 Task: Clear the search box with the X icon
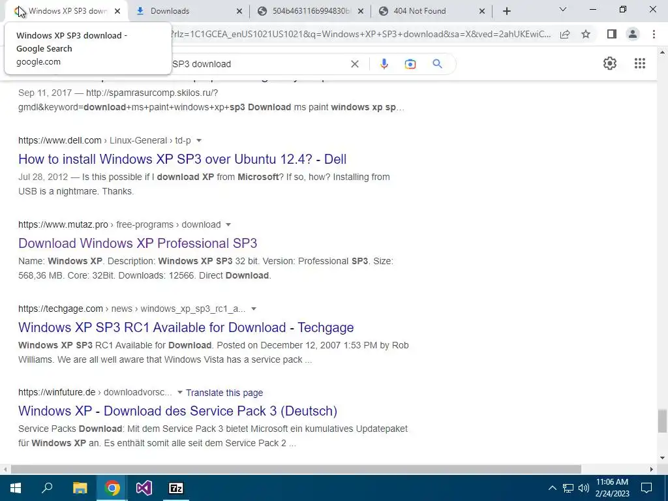[354, 64]
